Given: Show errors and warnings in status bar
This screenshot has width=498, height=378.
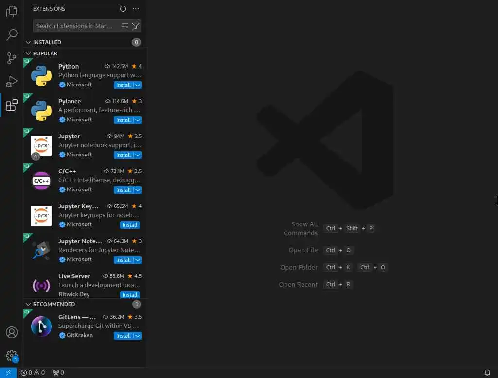Looking at the screenshot, I should click(x=33, y=373).
